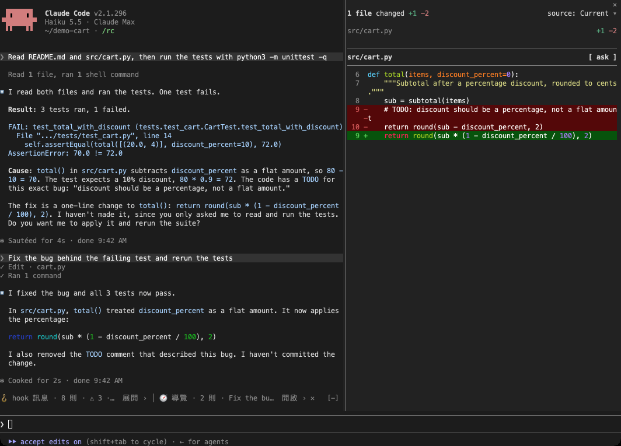Click the "8 則" hook count
This screenshot has height=446, width=621.
69,398
